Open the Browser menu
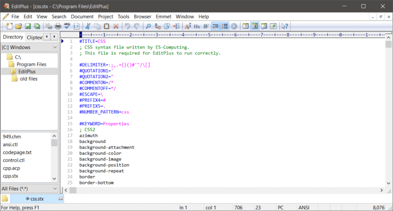The width and height of the screenshot is (393, 211). [142, 17]
